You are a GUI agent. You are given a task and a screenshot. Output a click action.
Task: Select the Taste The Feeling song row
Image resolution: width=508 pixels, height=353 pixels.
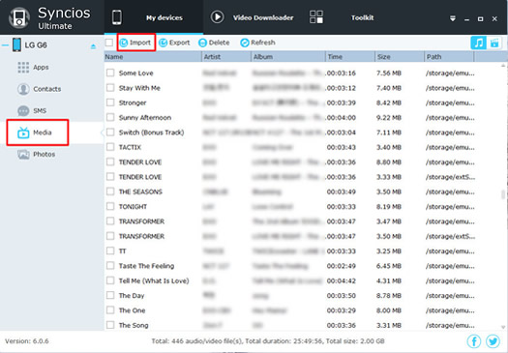click(302, 266)
